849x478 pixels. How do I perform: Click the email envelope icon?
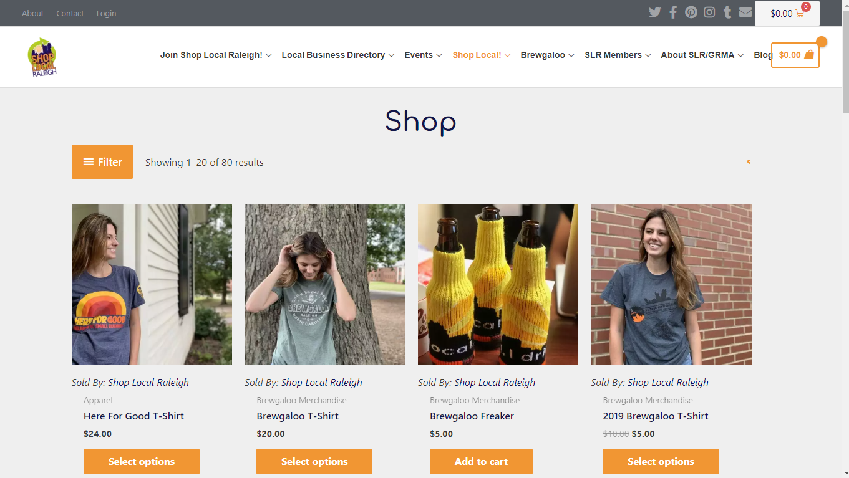tap(745, 12)
